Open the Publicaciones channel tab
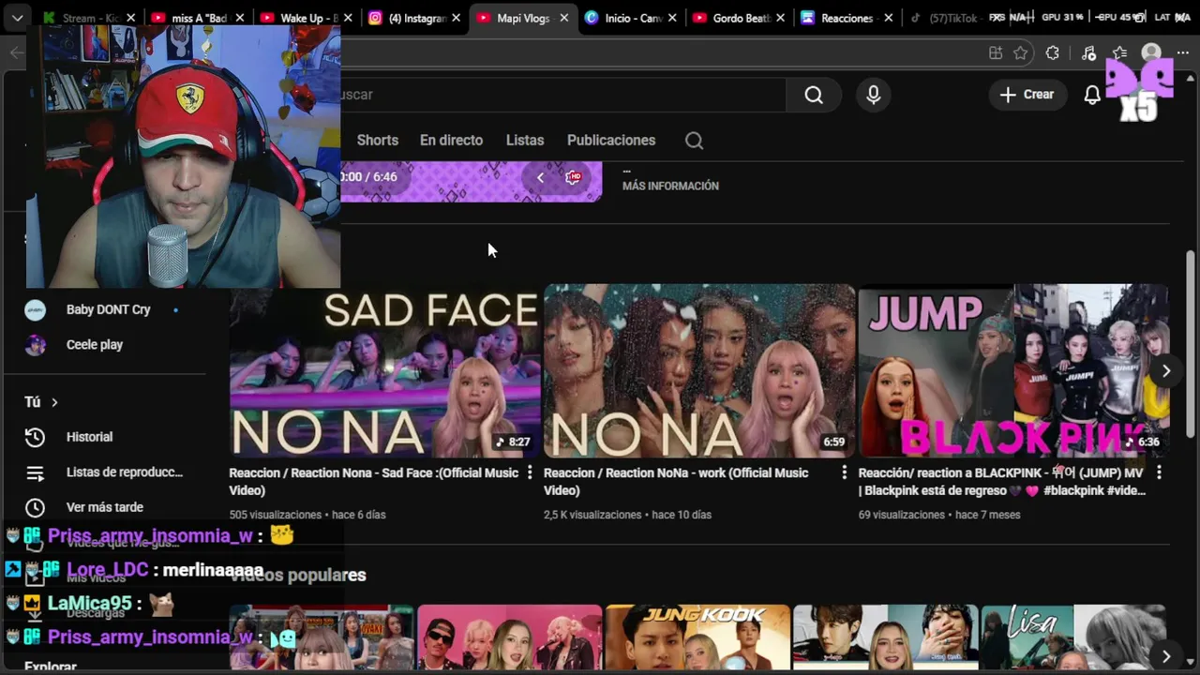The height and width of the screenshot is (675, 1200). coord(611,141)
